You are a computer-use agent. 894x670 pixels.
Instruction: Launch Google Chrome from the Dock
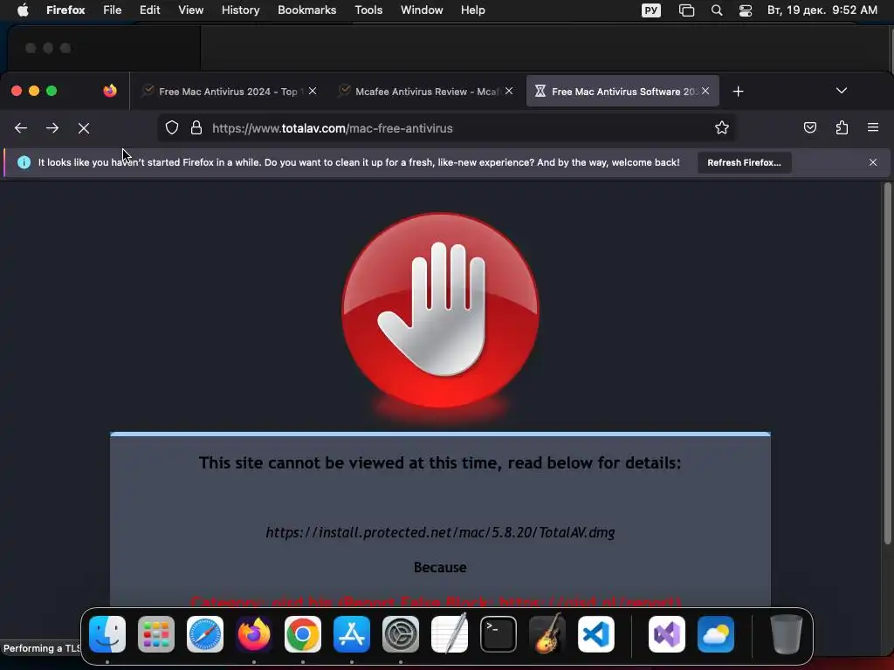click(303, 634)
